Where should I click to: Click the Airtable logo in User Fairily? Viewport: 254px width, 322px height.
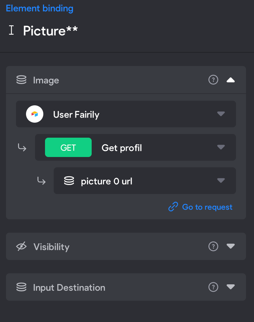(34, 114)
